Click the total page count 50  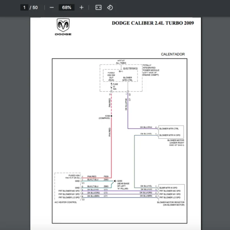(x=35, y=7)
